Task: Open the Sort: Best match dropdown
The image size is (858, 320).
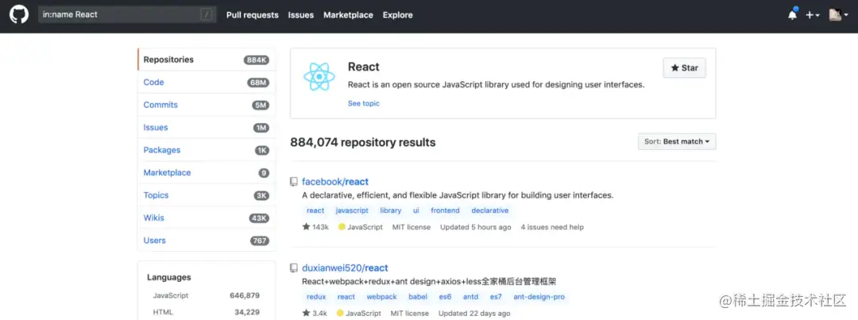Action: [x=677, y=141]
